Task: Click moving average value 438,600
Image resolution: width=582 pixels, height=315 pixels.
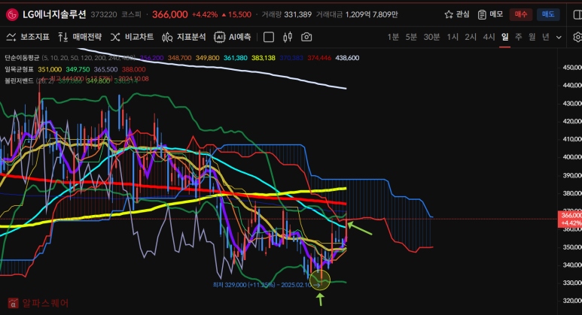Action: (347, 58)
